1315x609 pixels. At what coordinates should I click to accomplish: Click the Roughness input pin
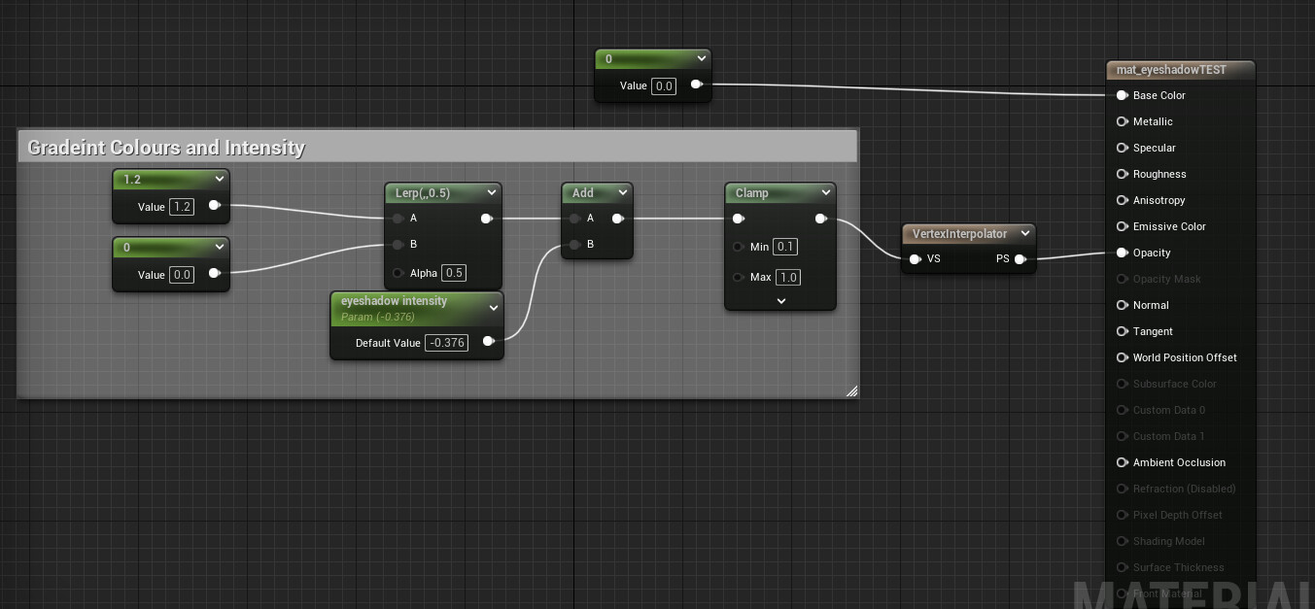coord(1123,174)
